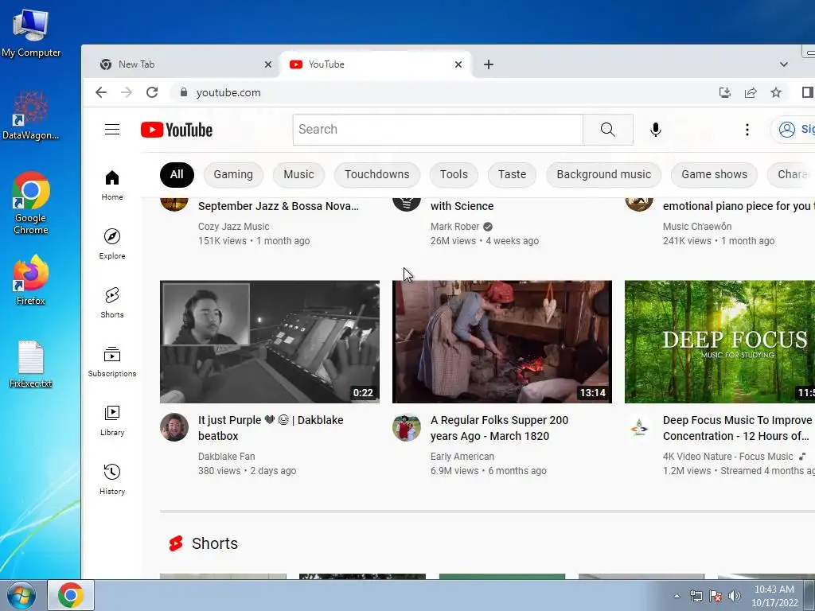Go to Home in the sidebar

pos(112,185)
